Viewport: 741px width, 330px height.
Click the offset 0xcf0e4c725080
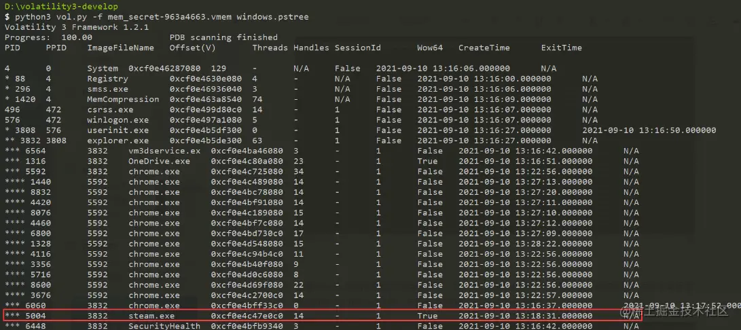point(247,172)
